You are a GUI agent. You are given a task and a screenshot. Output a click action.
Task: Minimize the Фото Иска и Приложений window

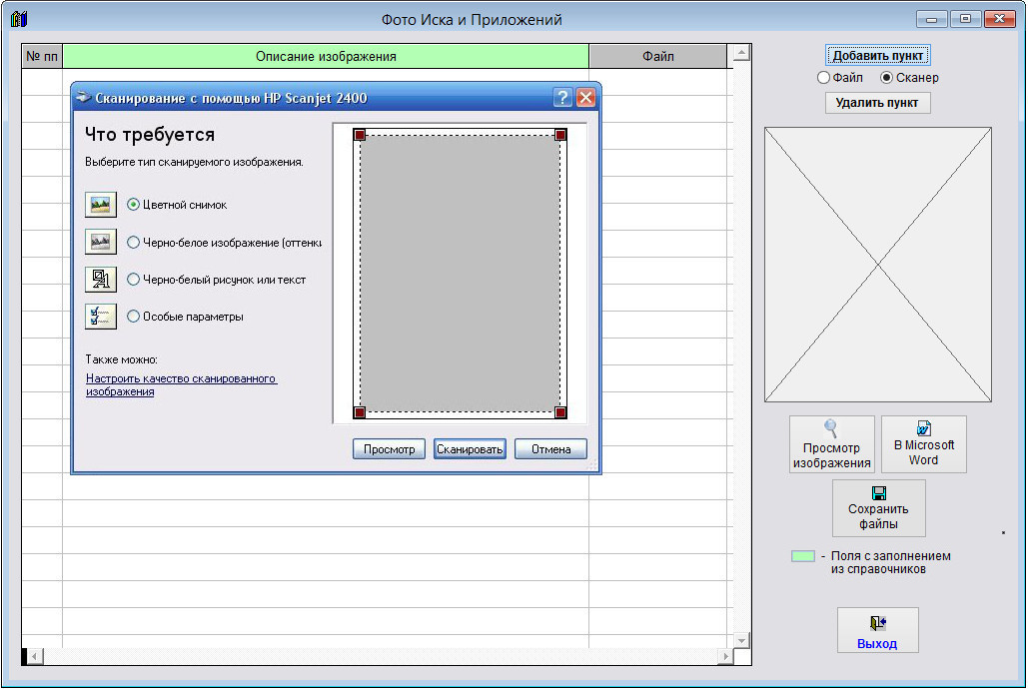click(932, 19)
